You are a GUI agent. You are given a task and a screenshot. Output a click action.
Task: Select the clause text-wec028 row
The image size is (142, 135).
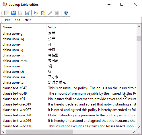pyautogui.click(x=69, y=115)
